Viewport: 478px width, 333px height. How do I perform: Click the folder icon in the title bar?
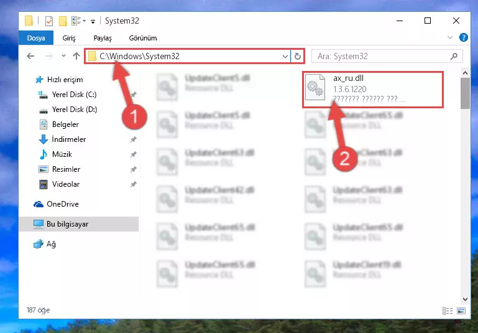point(29,21)
